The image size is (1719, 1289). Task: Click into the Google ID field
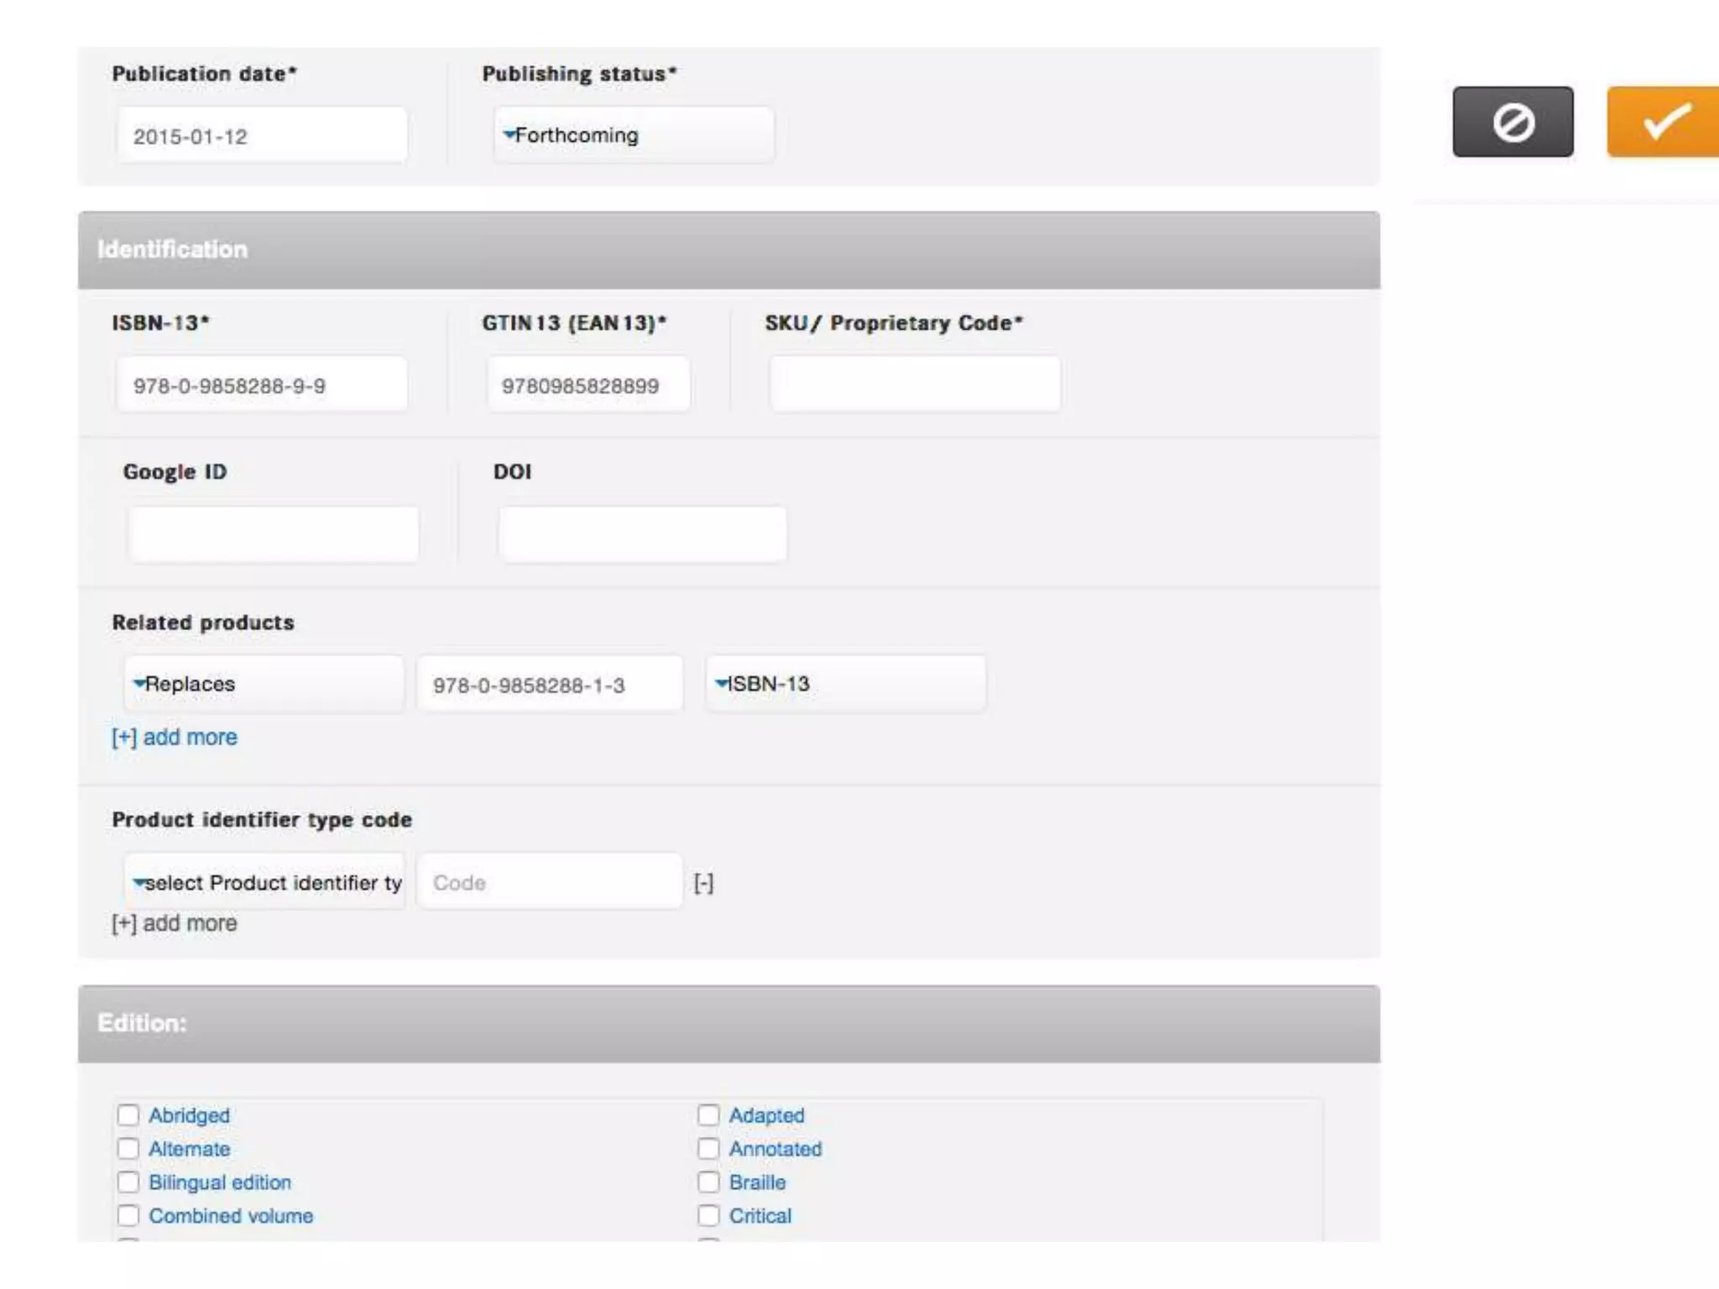click(x=274, y=534)
